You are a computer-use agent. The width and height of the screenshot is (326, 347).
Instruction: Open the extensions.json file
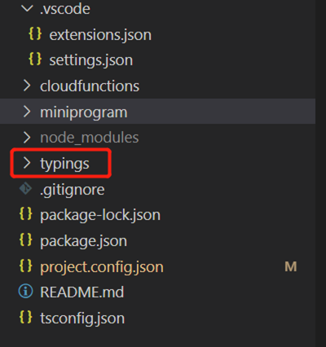[100, 35]
